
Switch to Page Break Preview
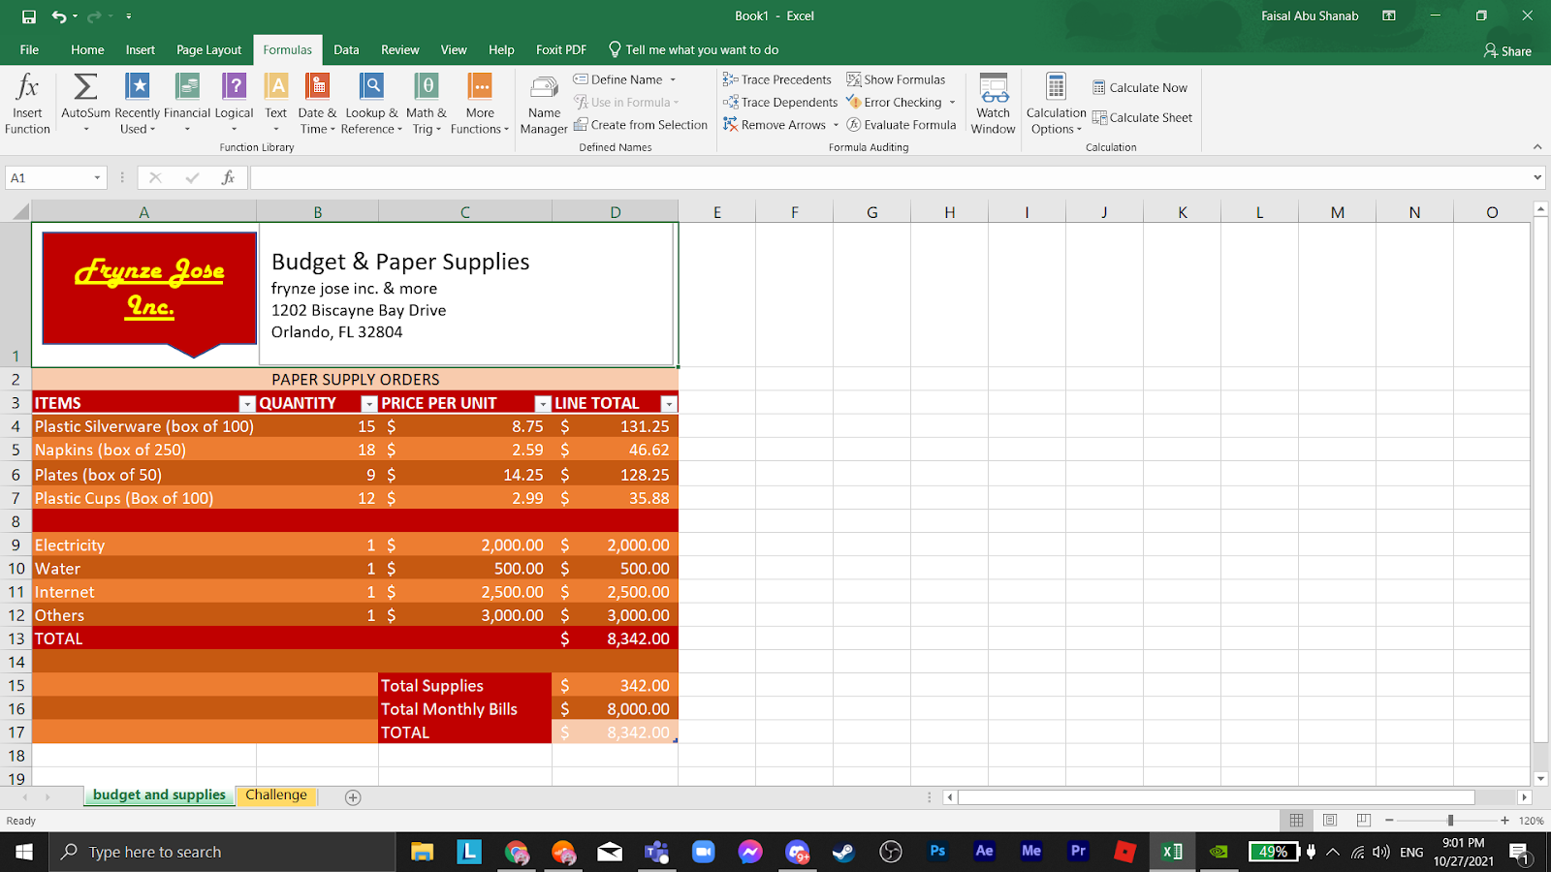pos(1363,820)
